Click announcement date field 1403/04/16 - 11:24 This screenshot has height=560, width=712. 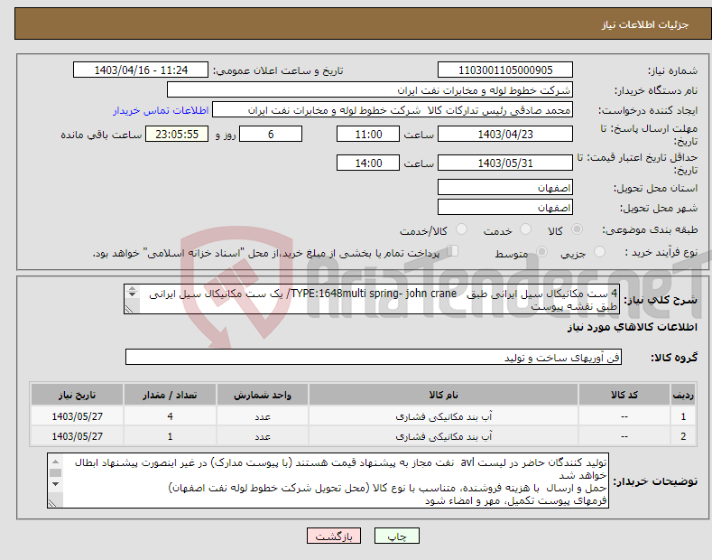141,70
